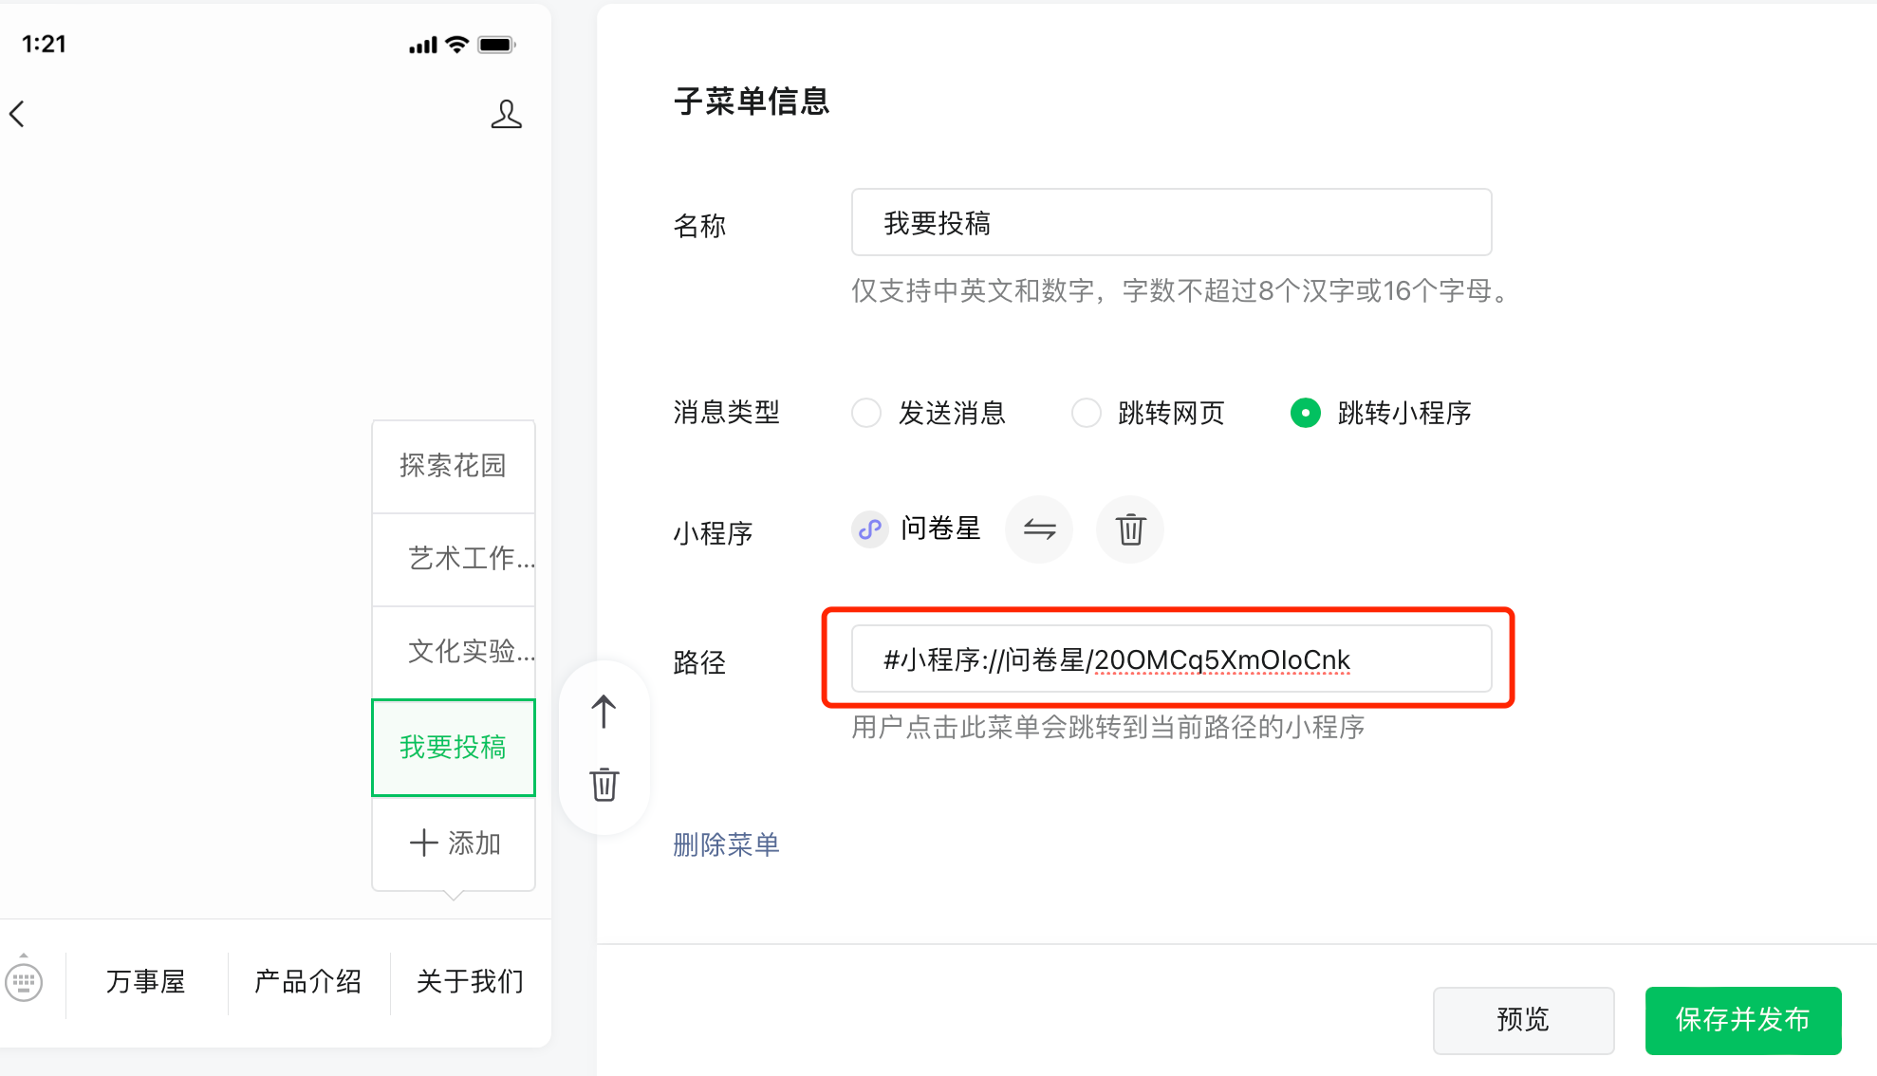1877x1076 pixels.
Task: Click the back arrow in phone preview
Action: [17, 114]
